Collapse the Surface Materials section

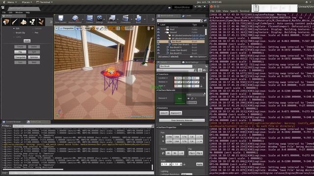point(157,90)
